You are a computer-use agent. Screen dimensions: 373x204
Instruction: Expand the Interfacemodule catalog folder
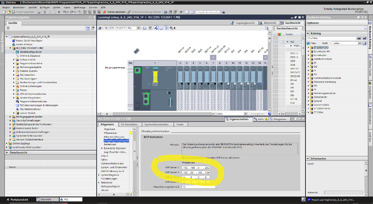308,59
